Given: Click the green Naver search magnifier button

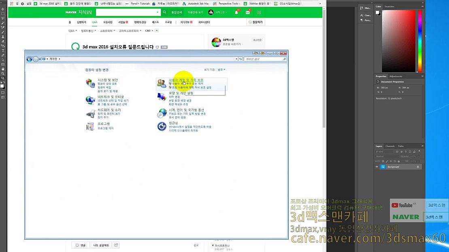Looking at the screenshot, I should point(164,13).
